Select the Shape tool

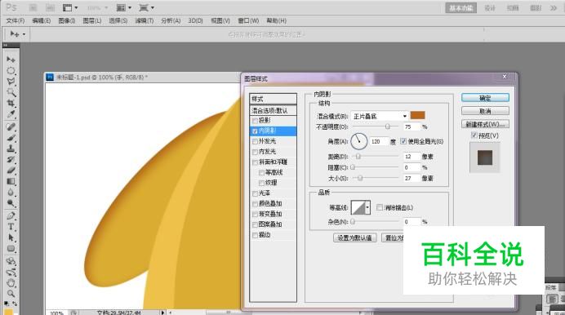click(x=11, y=248)
